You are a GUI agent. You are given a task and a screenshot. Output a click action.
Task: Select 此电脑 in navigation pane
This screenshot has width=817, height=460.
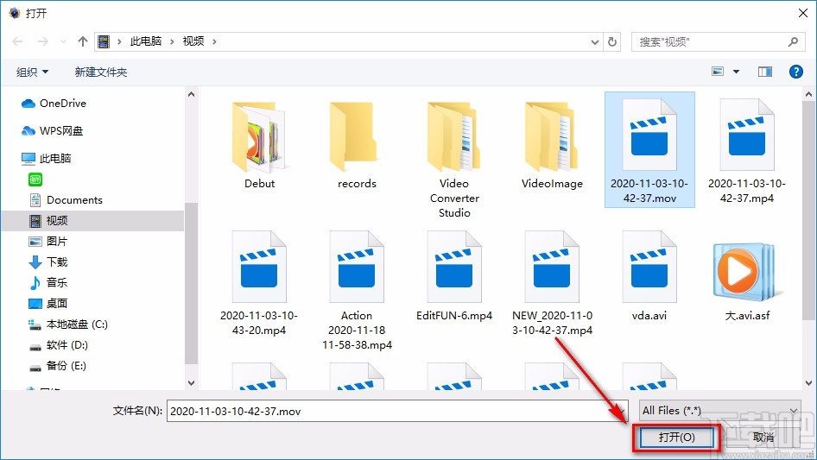[x=47, y=159]
